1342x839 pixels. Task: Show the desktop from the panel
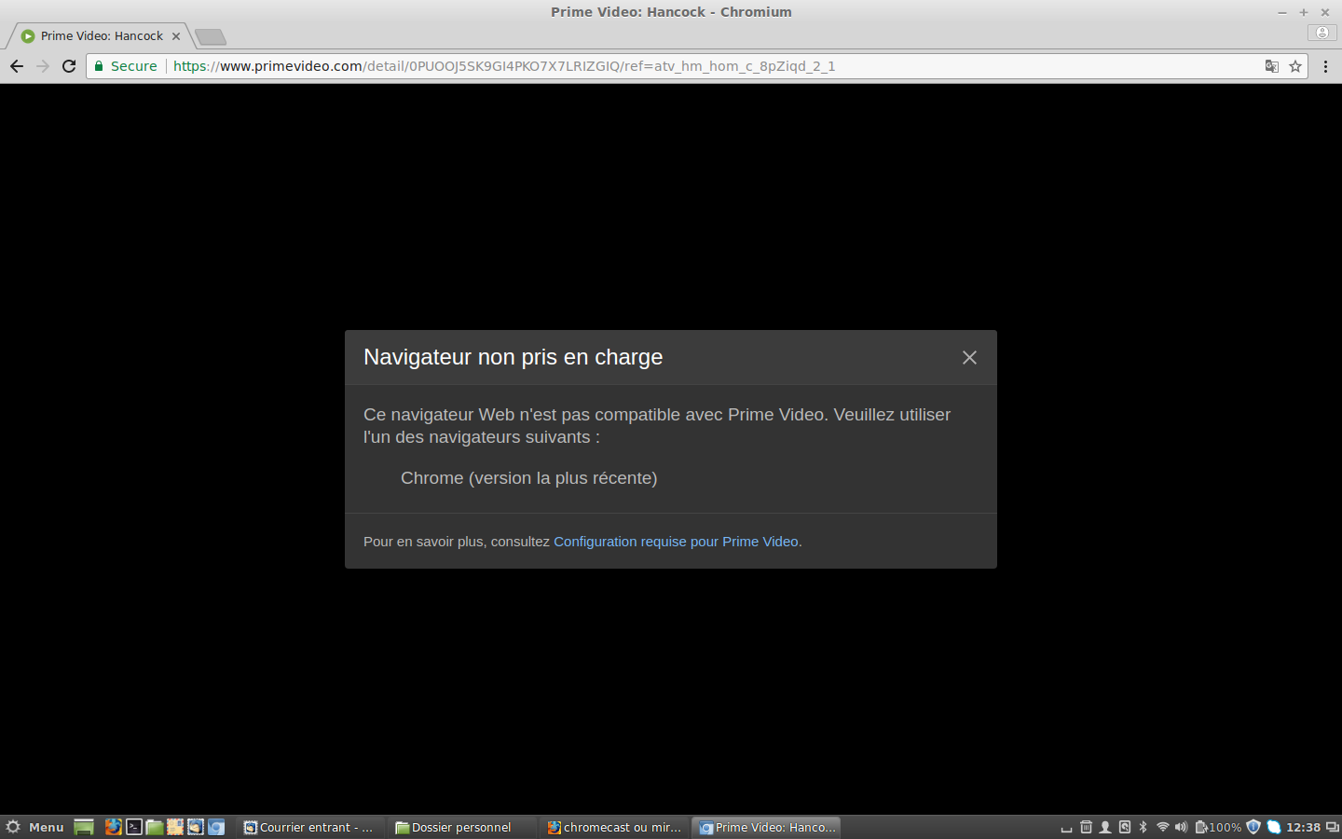[x=84, y=827]
